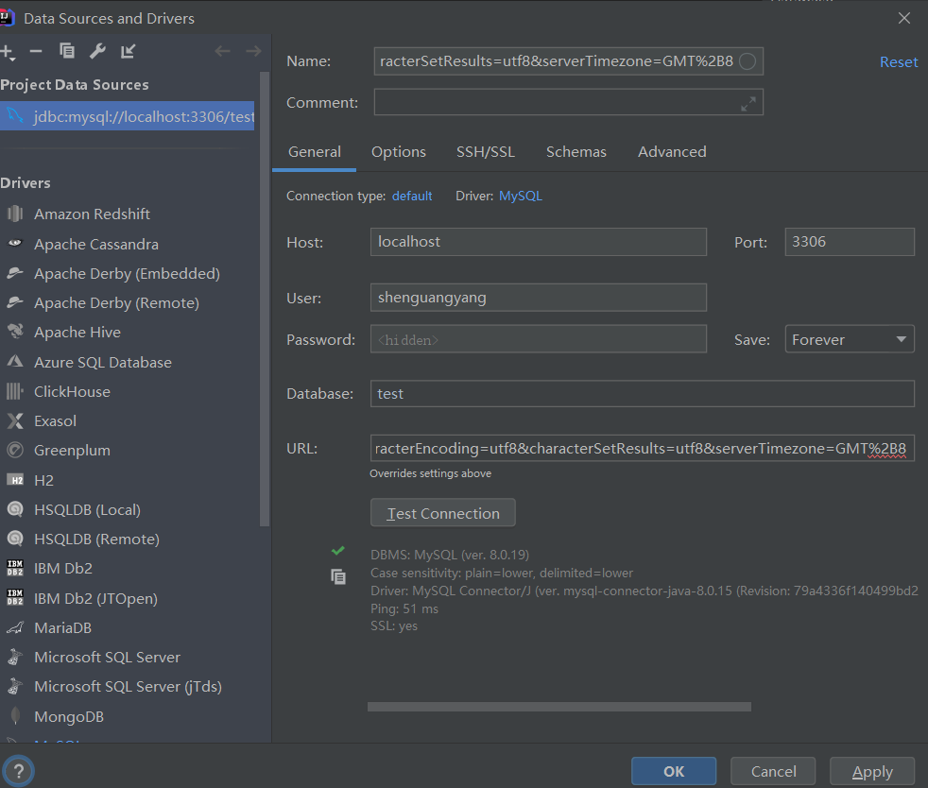
Task: Click the color circle in the Name field
Action: click(748, 60)
